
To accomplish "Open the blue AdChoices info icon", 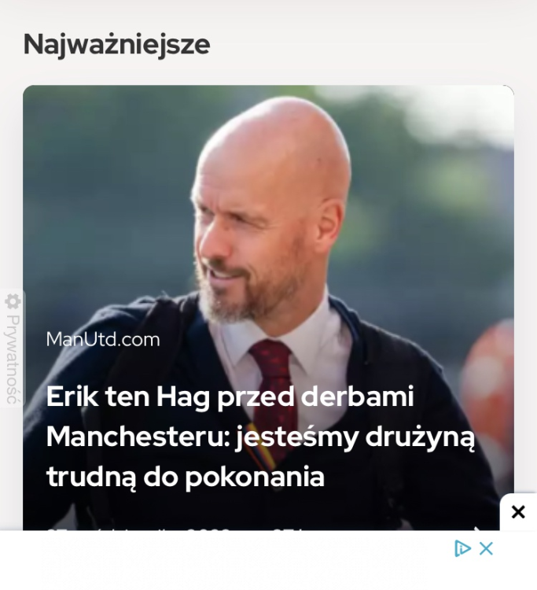I will coord(462,548).
